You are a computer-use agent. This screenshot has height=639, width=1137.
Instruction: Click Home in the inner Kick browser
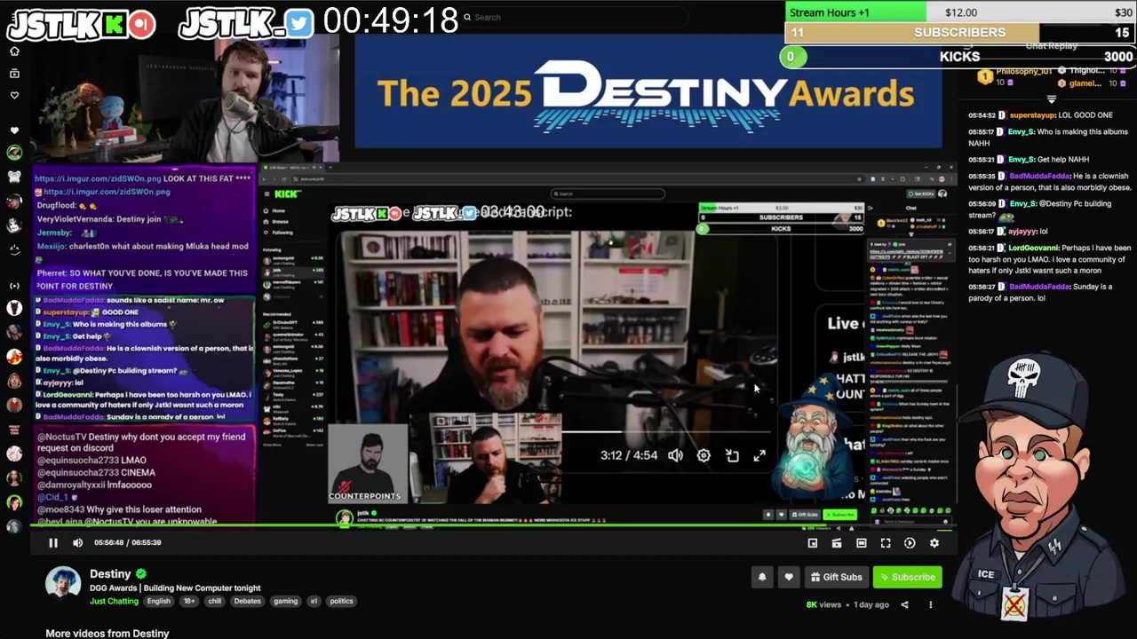pos(274,210)
